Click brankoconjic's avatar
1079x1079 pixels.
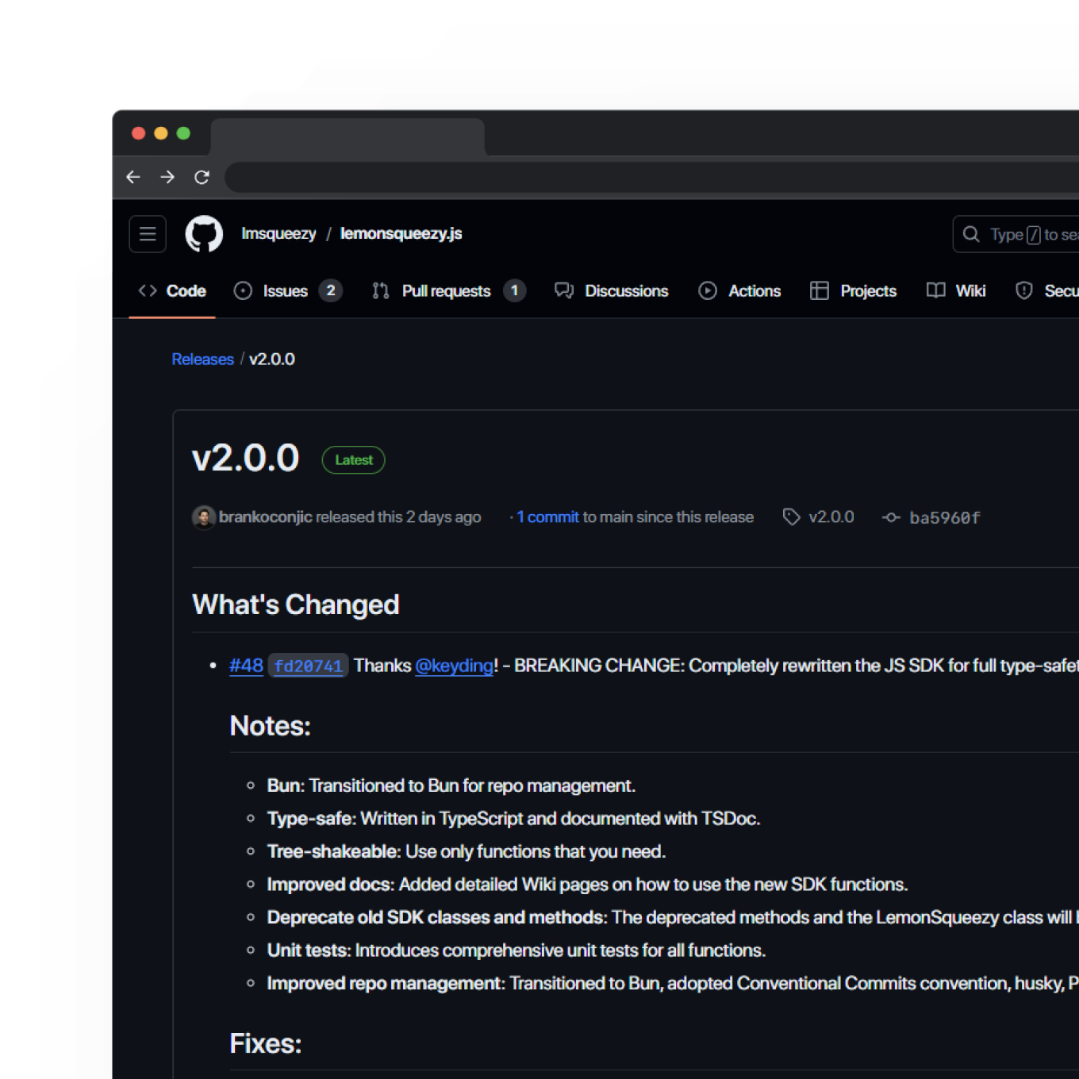coord(204,516)
